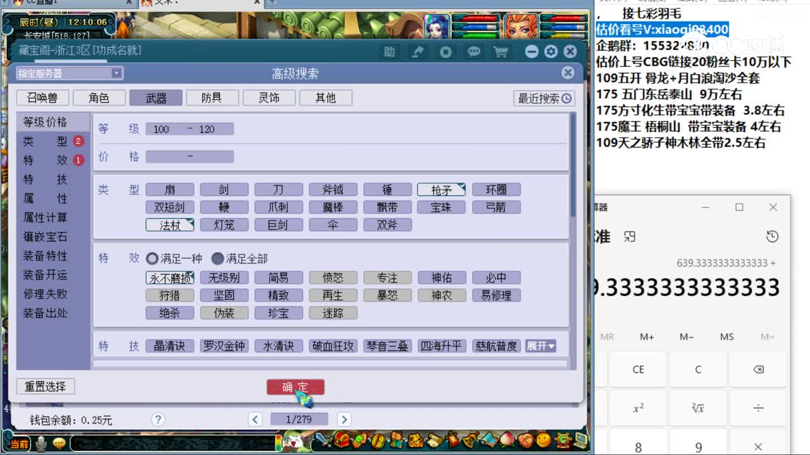Close the 高级搜索 advanced search panel
This screenshot has width=810, height=455.
(568, 73)
